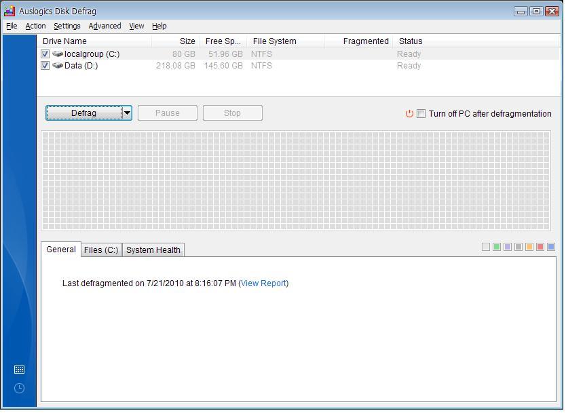Start defragmentation with the Defrag button
Viewport: 566px width, 415px height.
(83, 113)
